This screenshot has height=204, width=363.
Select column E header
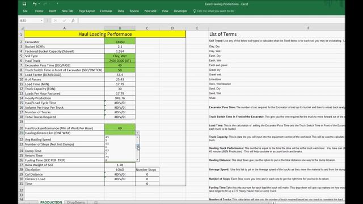tap(197, 28)
